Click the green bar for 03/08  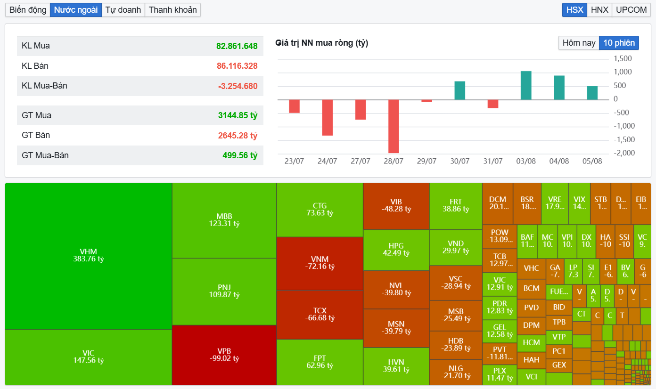[526, 85]
